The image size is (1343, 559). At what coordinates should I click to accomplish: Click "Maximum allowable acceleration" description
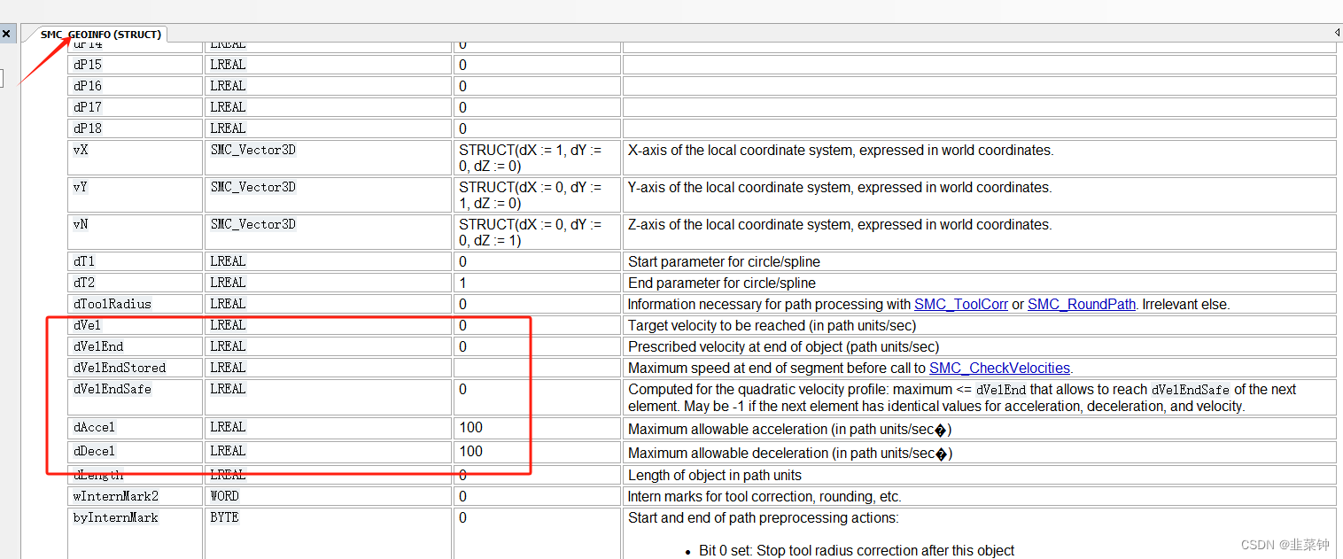(790, 429)
